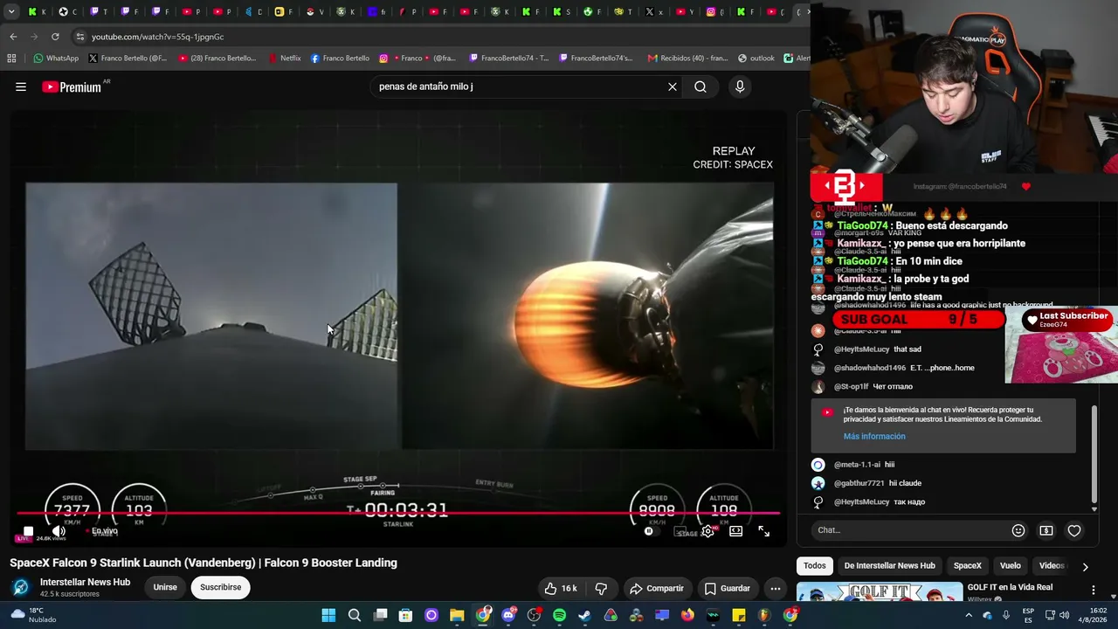The image size is (1118, 629).
Task: Dislike the video
Action: click(601, 588)
